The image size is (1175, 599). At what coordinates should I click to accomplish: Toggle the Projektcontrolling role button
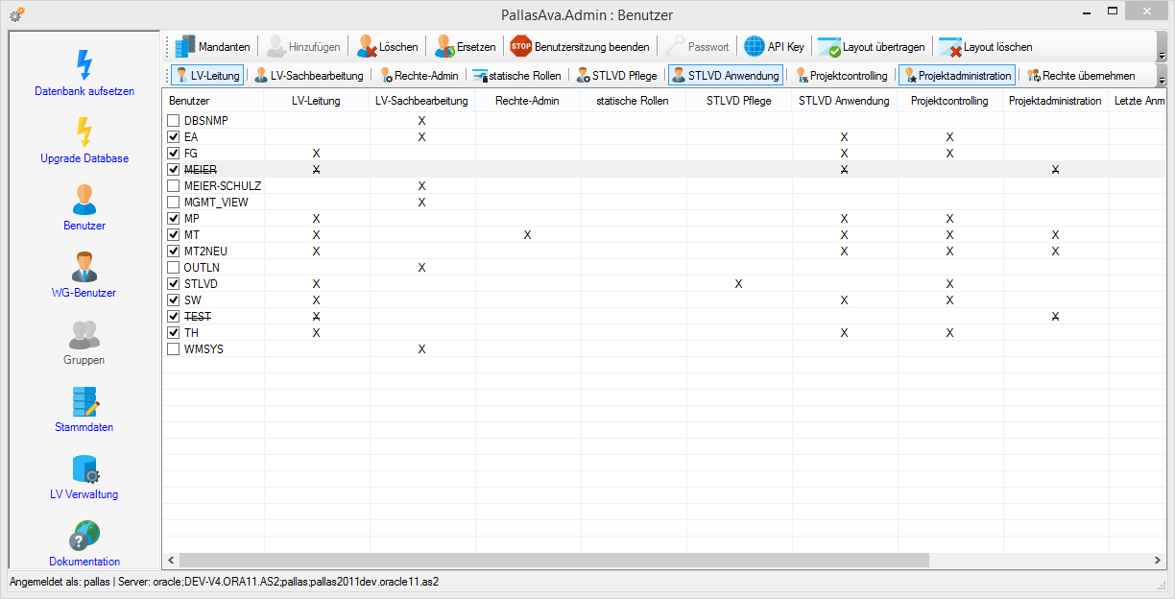coord(841,75)
